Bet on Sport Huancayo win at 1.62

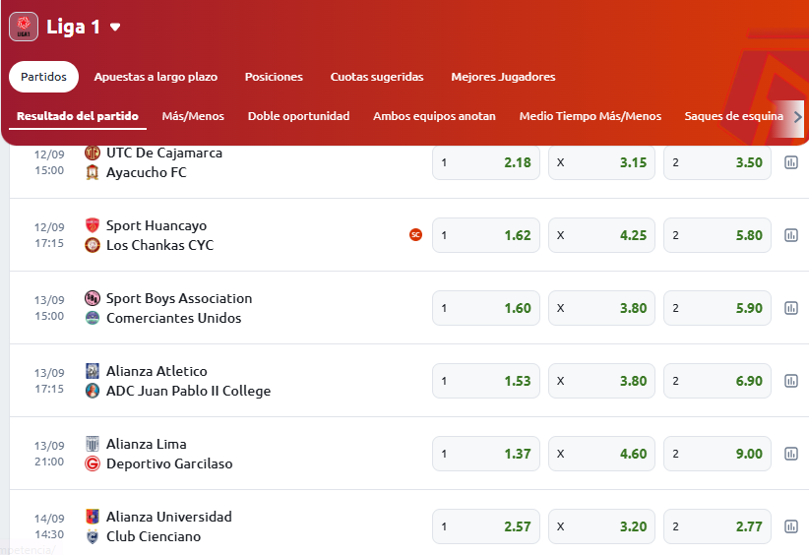pyautogui.click(x=486, y=235)
